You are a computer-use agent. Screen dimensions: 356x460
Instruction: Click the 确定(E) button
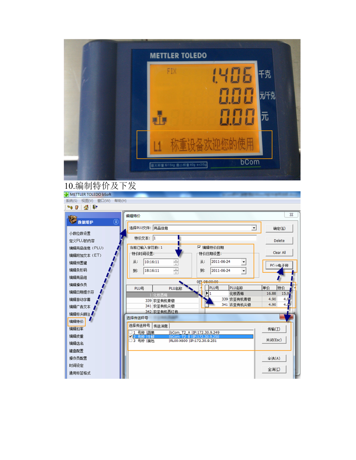[279, 228]
